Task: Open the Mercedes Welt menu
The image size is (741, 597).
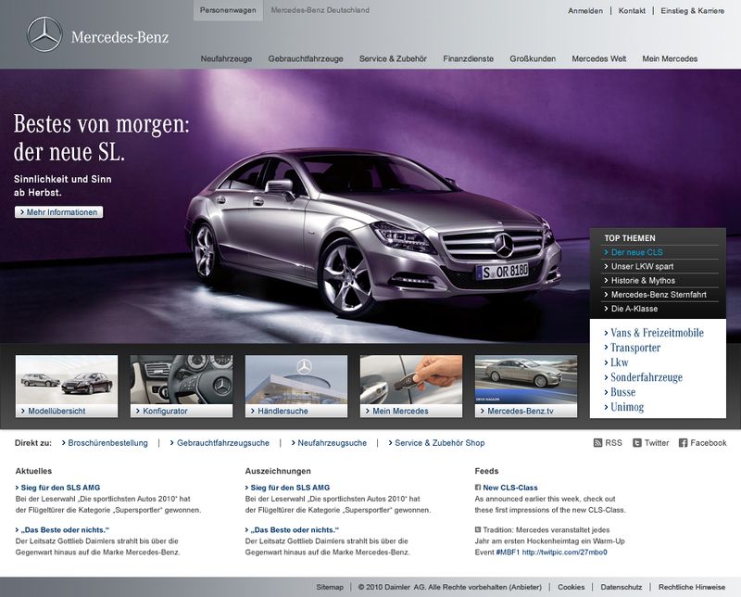Action: pyautogui.click(x=599, y=58)
